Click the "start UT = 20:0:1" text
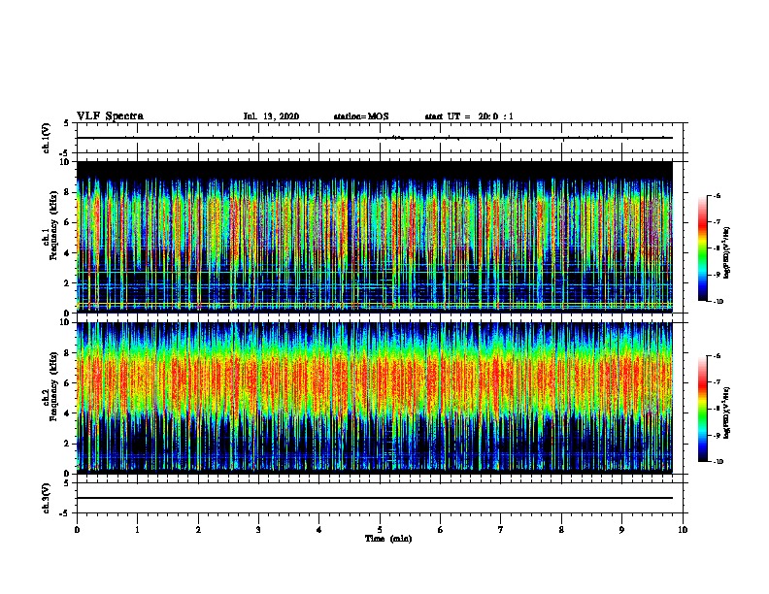The height and width of the screenshot is (594, 769). tap(469, 116)
